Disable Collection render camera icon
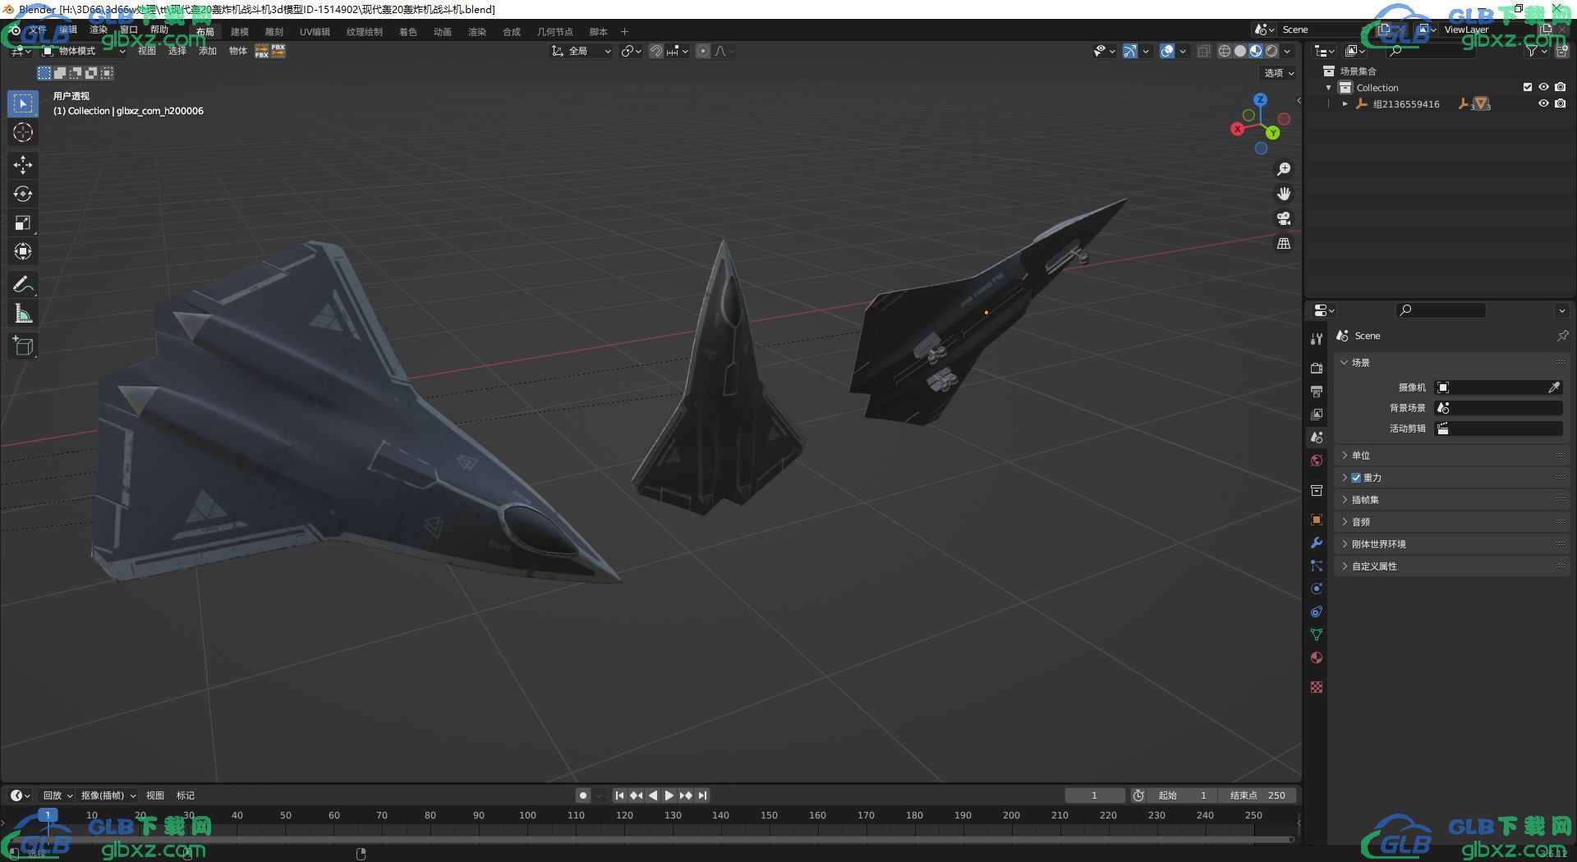This screenshot has height=862, width=1577. click(x=1560, y=87)
